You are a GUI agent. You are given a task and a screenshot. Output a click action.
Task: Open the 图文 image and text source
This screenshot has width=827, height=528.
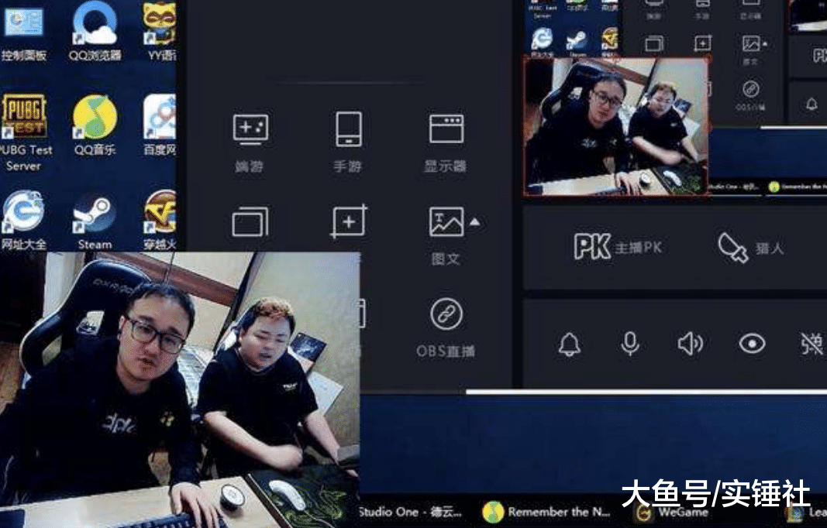tap(446, 222)
